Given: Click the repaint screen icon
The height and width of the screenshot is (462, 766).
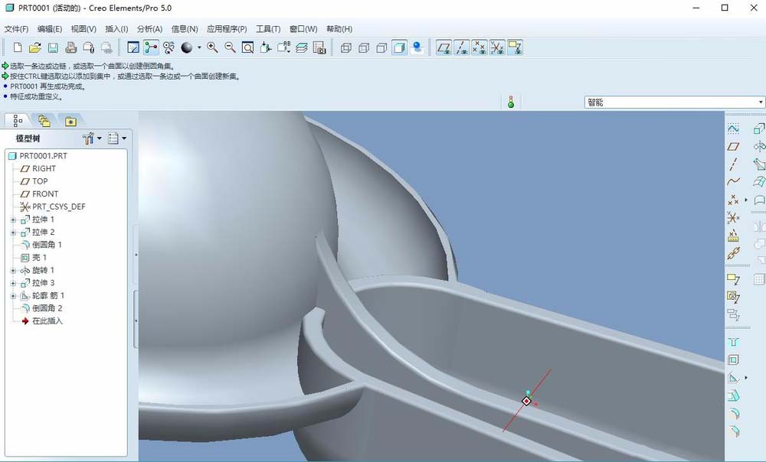Looking at the screenshot, I should point(133,47).
